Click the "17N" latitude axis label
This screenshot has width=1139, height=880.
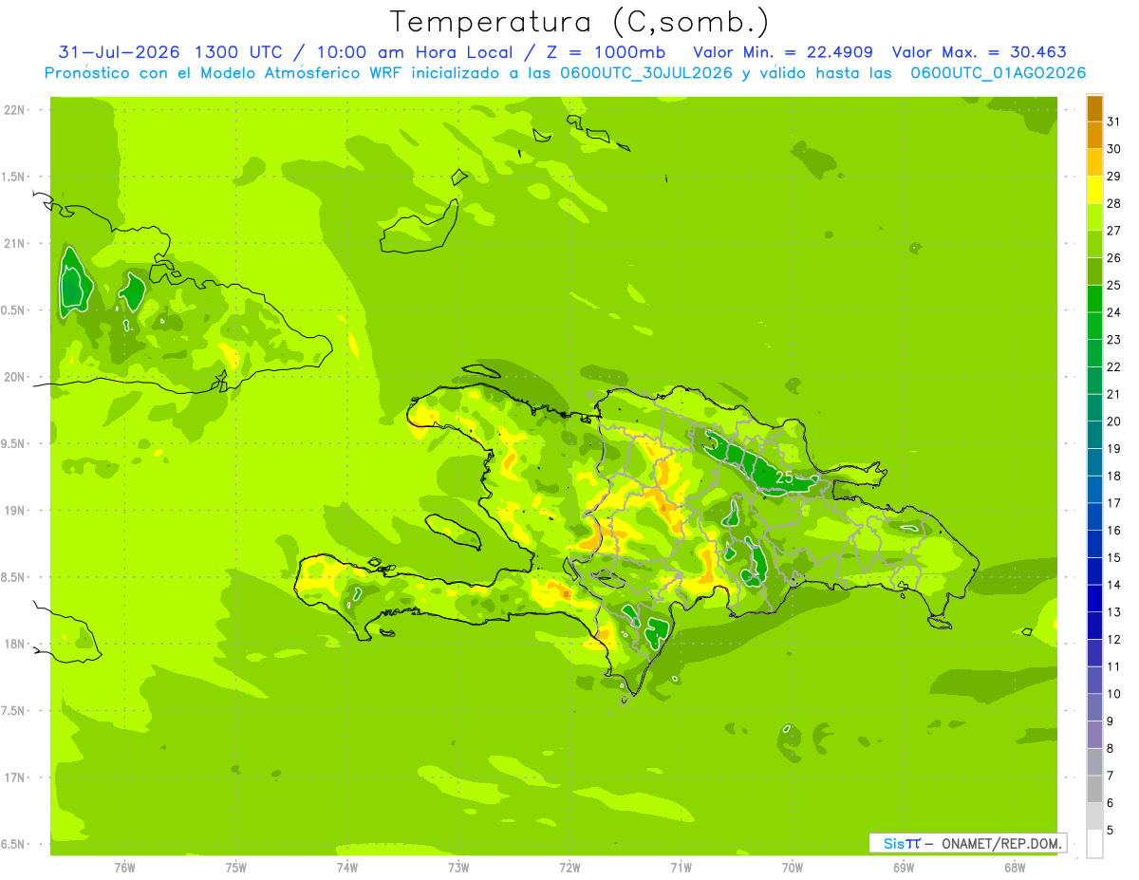pos(16,777)
